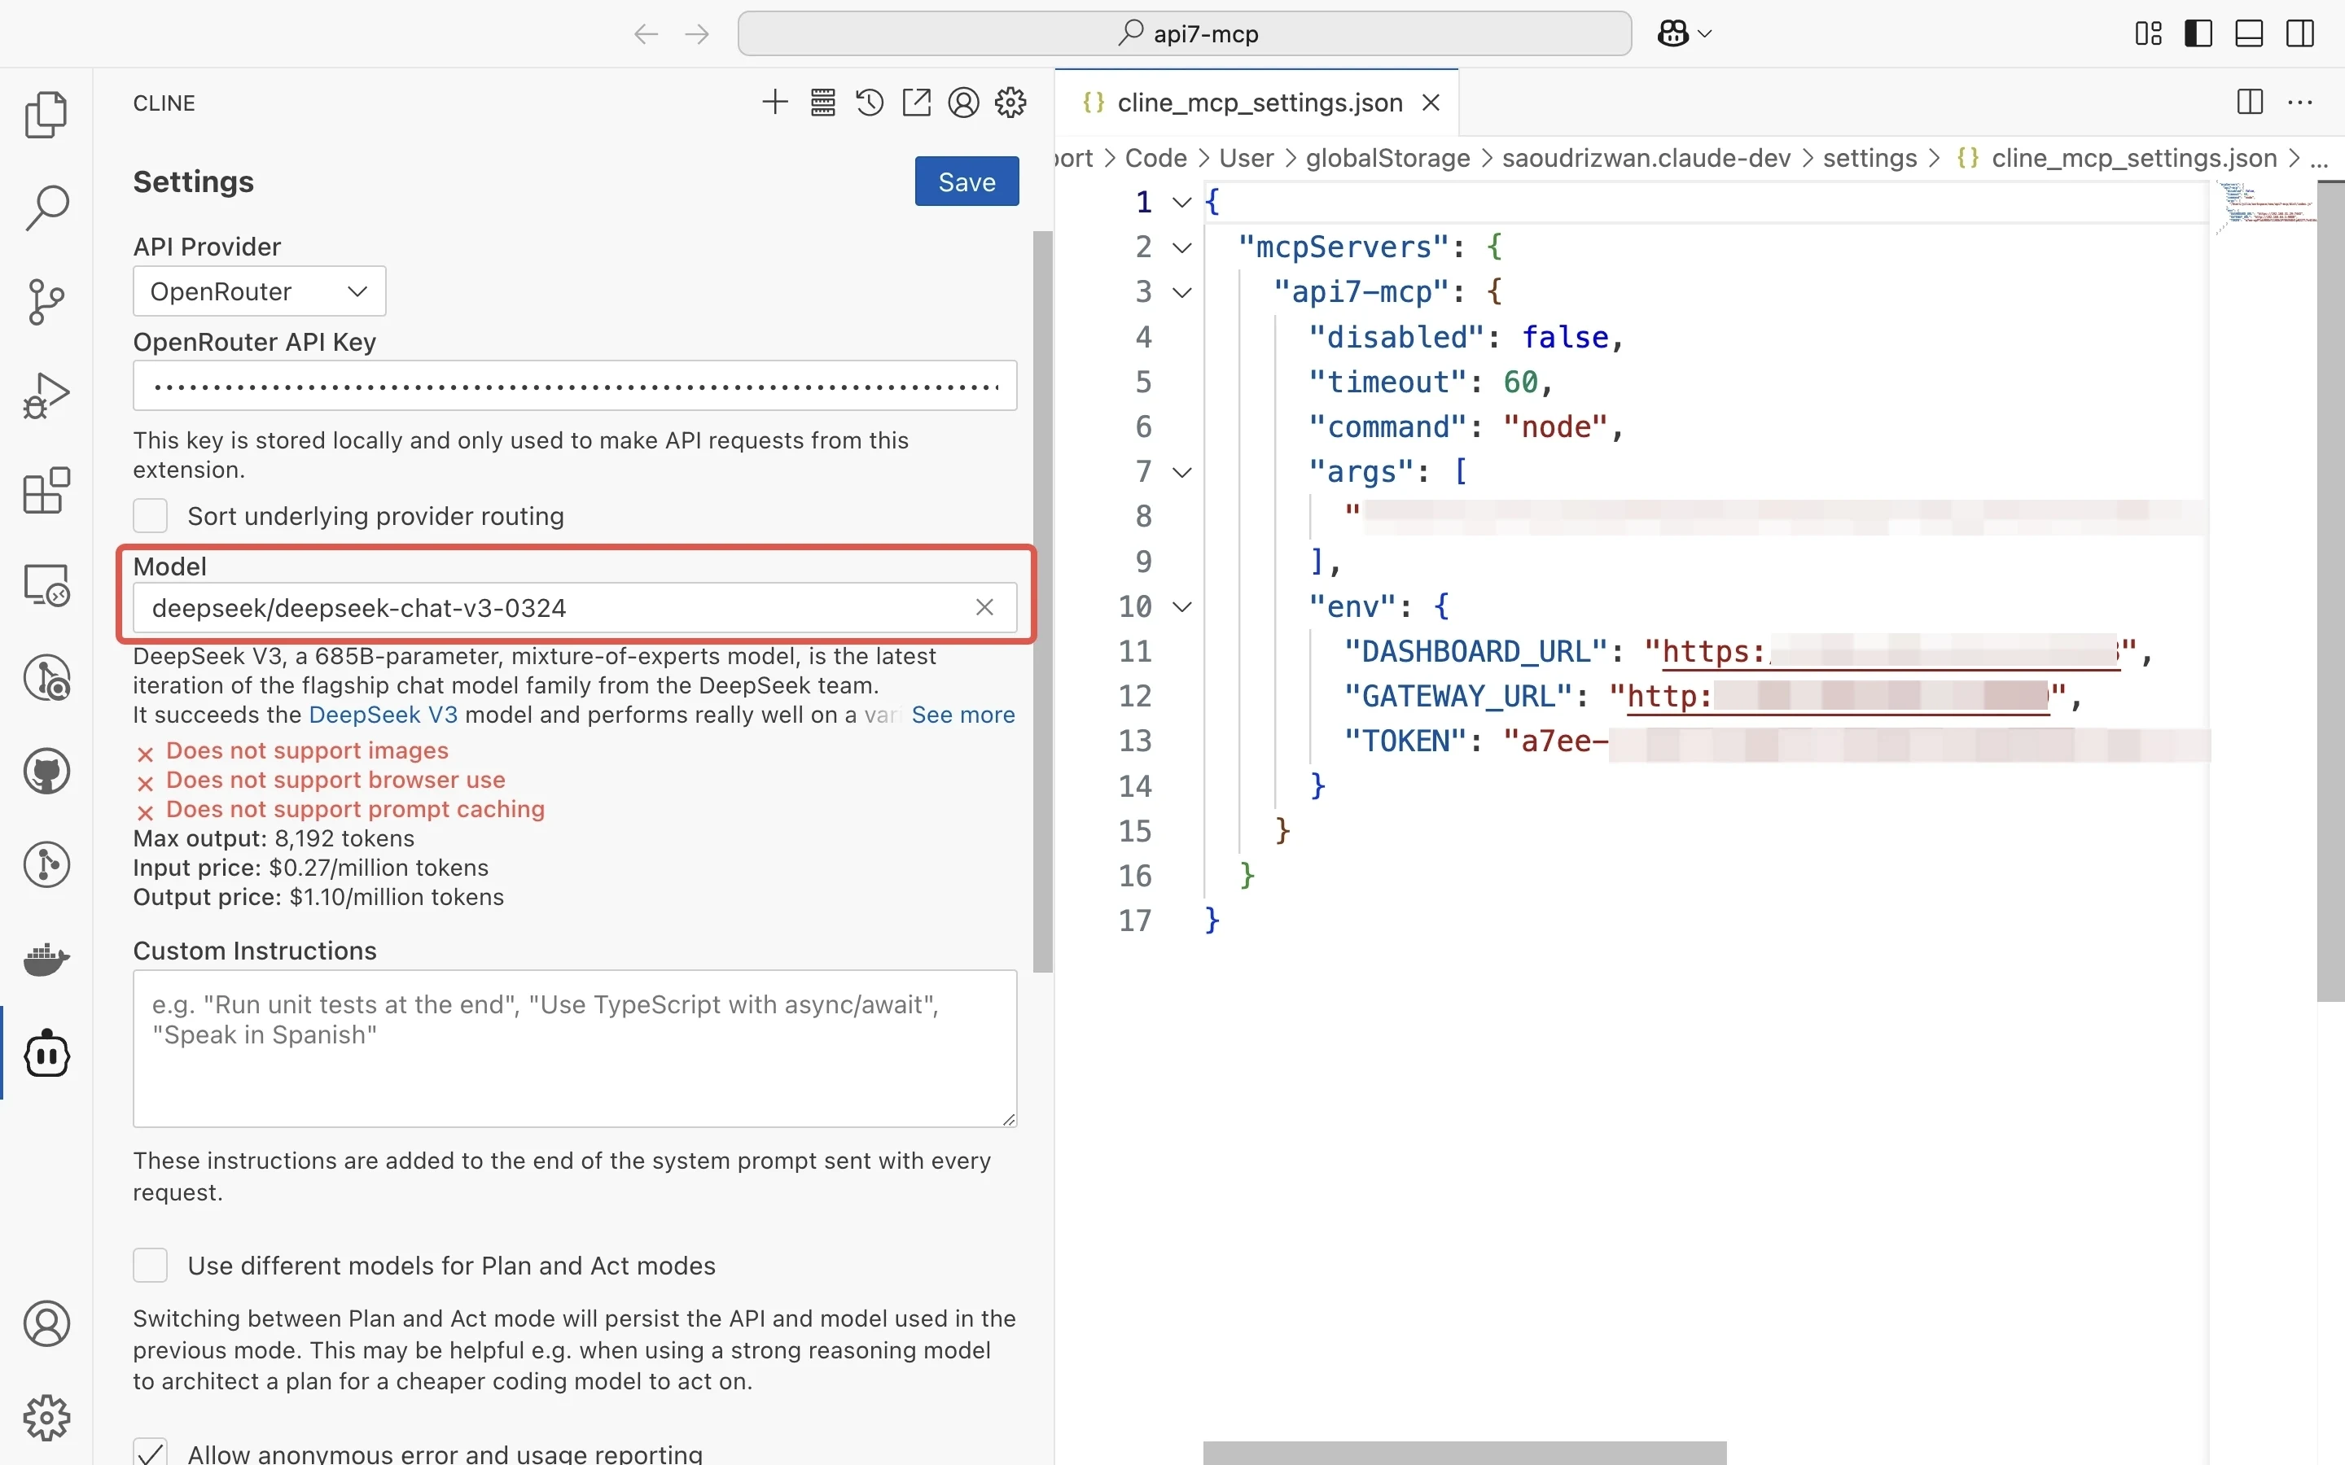Open Cline in an editor tab
The height and width of the screenshot is (1465, 2345).
point(917,103)
